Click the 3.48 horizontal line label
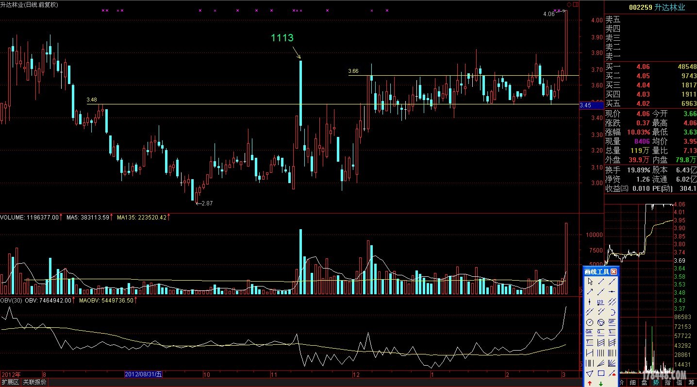The image size is (697, 387). click(x=92, y=100)
